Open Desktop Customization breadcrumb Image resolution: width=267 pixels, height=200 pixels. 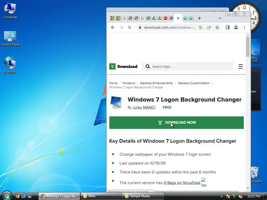[x=194, y=83]
